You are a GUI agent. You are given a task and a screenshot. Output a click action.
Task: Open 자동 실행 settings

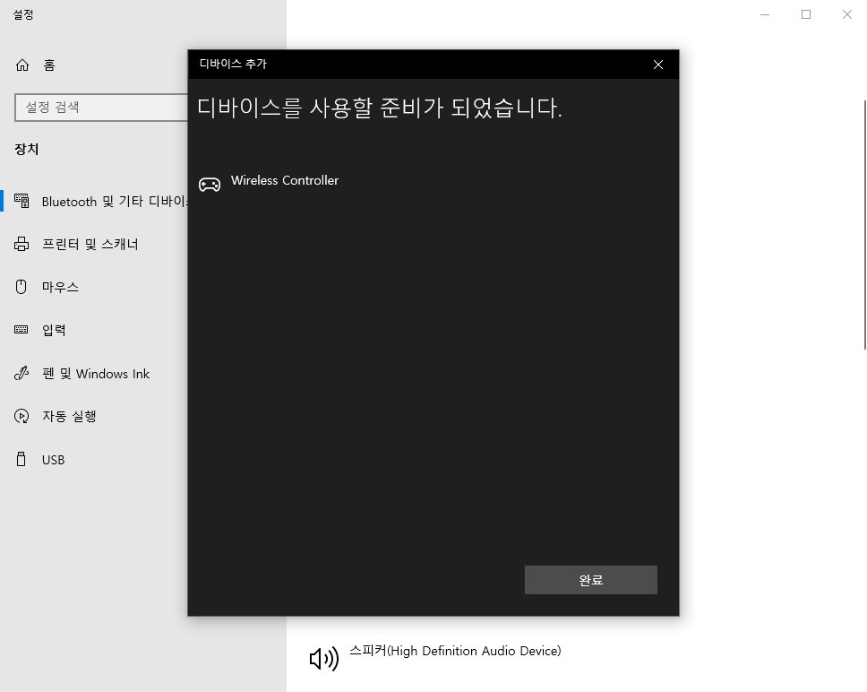pyautogui.click(x=69, y=416)
